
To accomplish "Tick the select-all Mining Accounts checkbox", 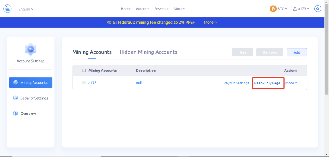I will pos(84,71).
